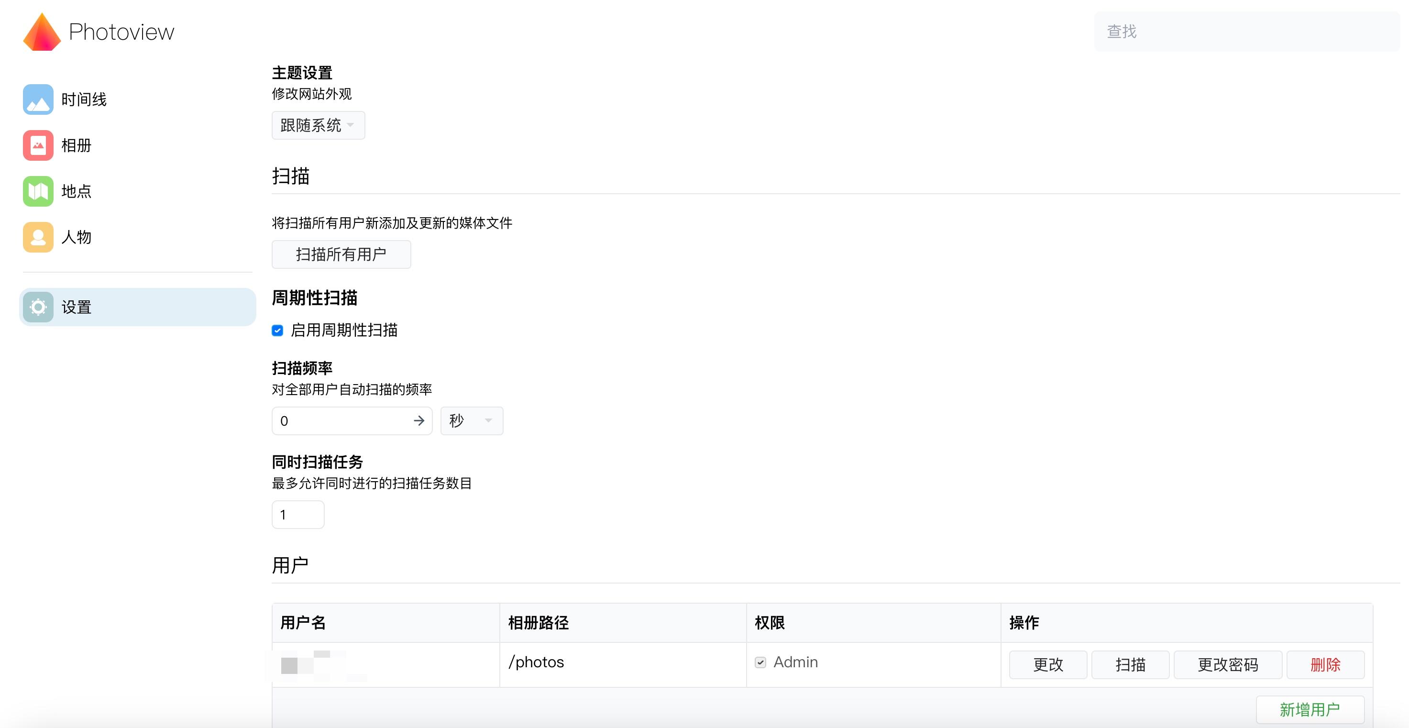This screenshot has height=728, width=1409.
Task: Select the checked Admin permission icon in table
Action: pos(760,662)
